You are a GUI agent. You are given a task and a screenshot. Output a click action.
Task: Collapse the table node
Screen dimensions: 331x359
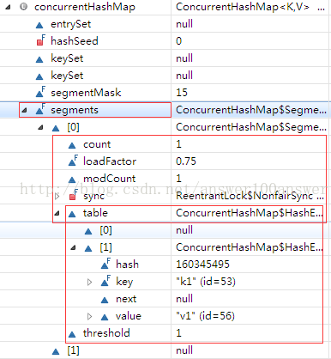click(57, 213)
